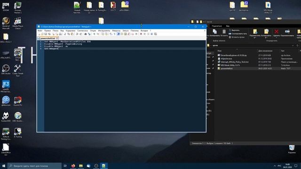Open the Вид ribbon tab in Explorer
Image resolution: width=301 pixels, height=169 pixels.
[228, 26]
